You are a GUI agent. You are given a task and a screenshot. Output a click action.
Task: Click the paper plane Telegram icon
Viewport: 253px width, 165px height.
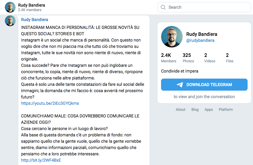pos(180,85)
